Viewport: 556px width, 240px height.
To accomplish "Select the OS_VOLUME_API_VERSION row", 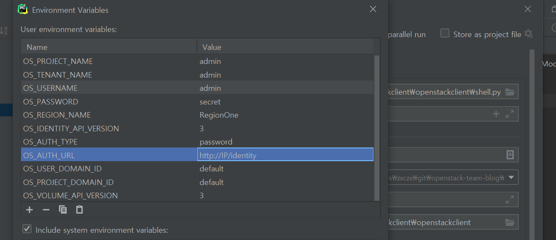I will (197, 196).
